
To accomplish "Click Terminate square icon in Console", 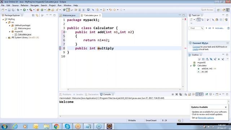I will [173, 94].
